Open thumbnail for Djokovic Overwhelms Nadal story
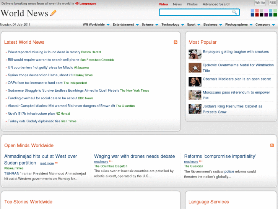This screenshot has width=278, height=209. tap(195, 68)
